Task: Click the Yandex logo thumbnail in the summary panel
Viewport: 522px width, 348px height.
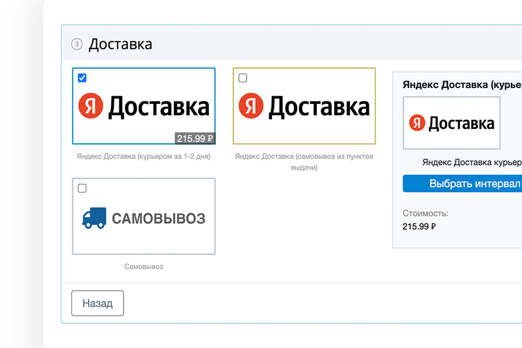Action: click(x=451, y=122)
